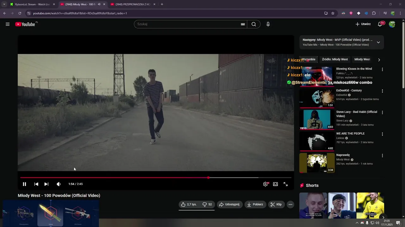Screen dimensions: 405x227
Task: Open YouTube notifications bell
Action: 380,24
